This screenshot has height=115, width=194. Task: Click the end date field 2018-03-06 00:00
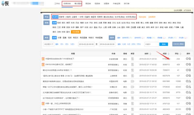[107, 44]
